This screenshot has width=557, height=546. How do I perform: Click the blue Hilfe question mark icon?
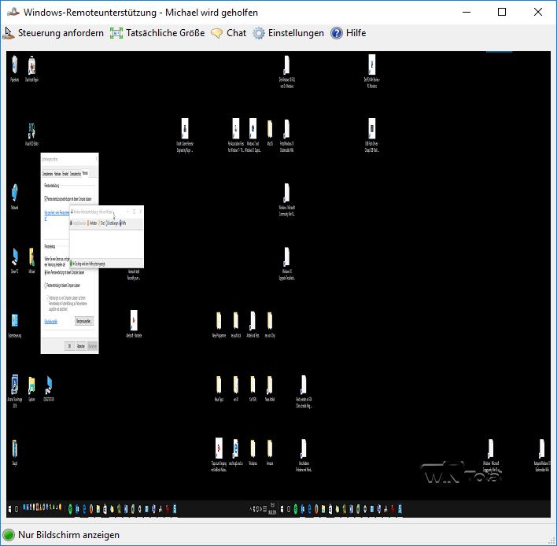337,33
